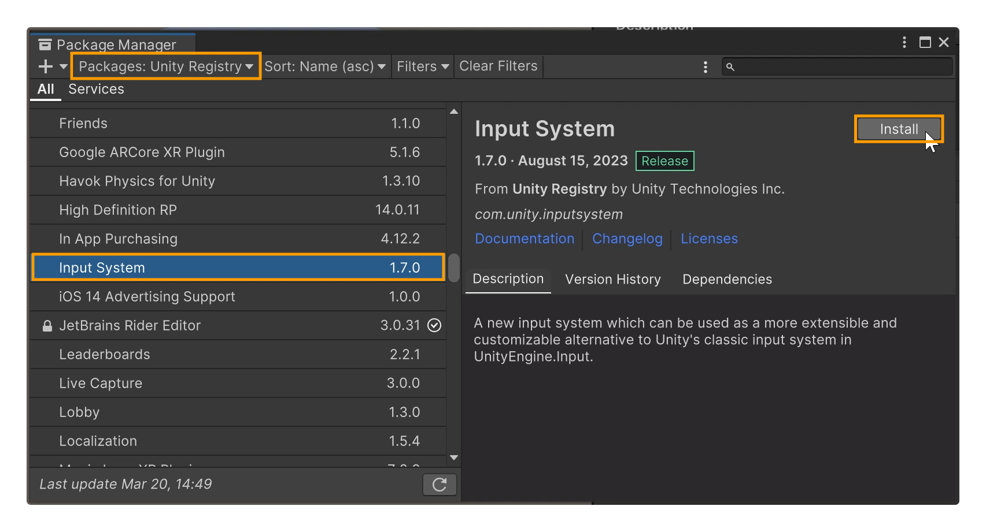Click the refresh package list icon
Viewport: 986px width, 532px height.
440,485
